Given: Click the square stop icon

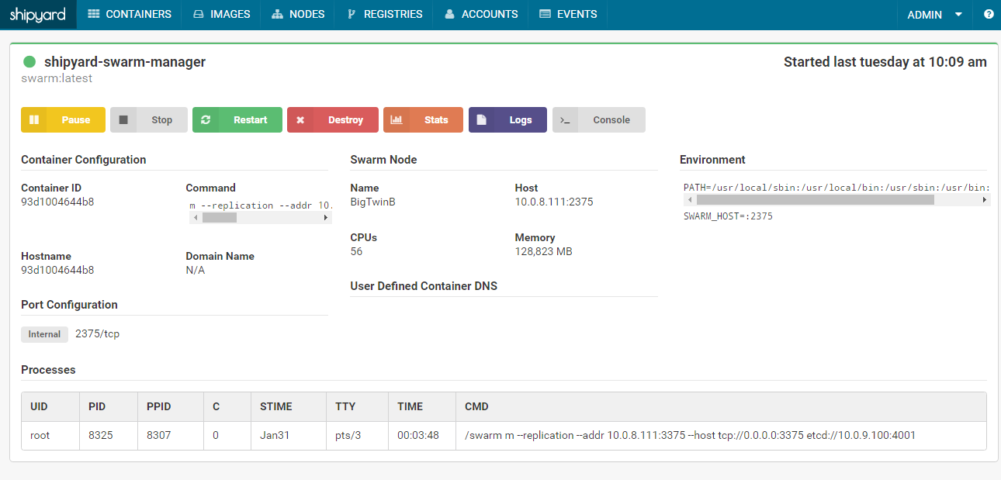Looking at the screenshot, I should coord(123,120).
